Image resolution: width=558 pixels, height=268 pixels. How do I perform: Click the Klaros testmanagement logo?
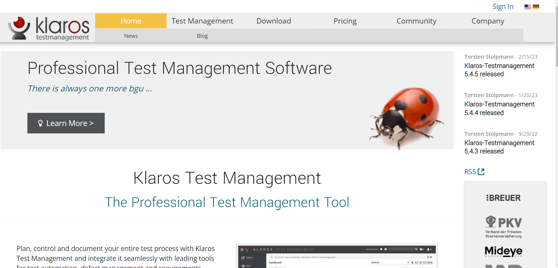pyautogui.click(x=48, y=28)
